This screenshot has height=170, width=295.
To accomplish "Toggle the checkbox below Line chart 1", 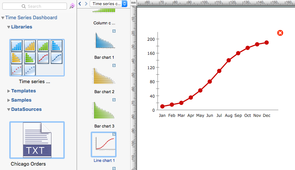I will [114, 169].
